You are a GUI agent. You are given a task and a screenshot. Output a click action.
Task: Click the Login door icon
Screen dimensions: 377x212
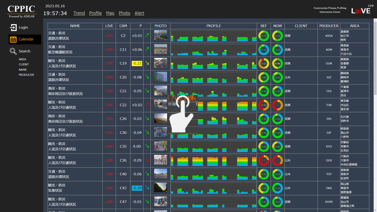pos(13,28)
